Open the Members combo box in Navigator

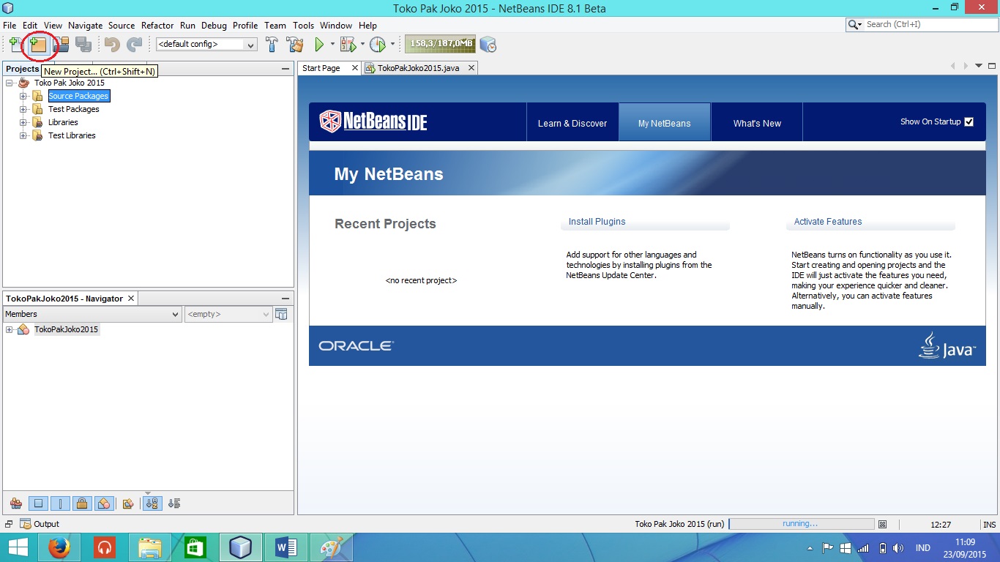[x=92, y=314]
